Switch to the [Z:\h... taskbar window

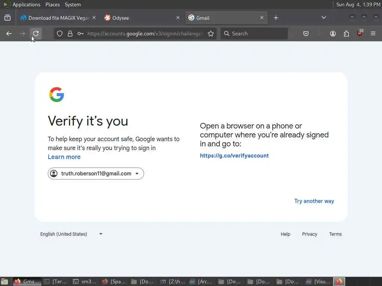coord(172,282)
